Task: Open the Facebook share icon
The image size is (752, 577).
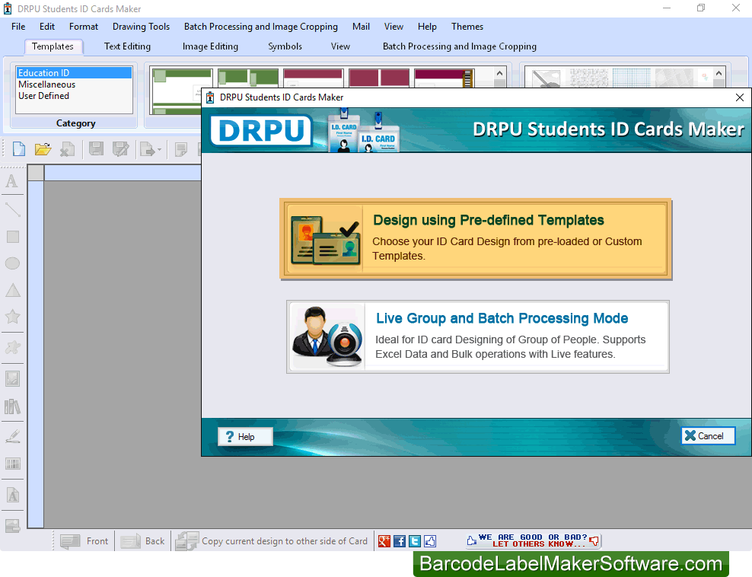Action: click(400, 541)
